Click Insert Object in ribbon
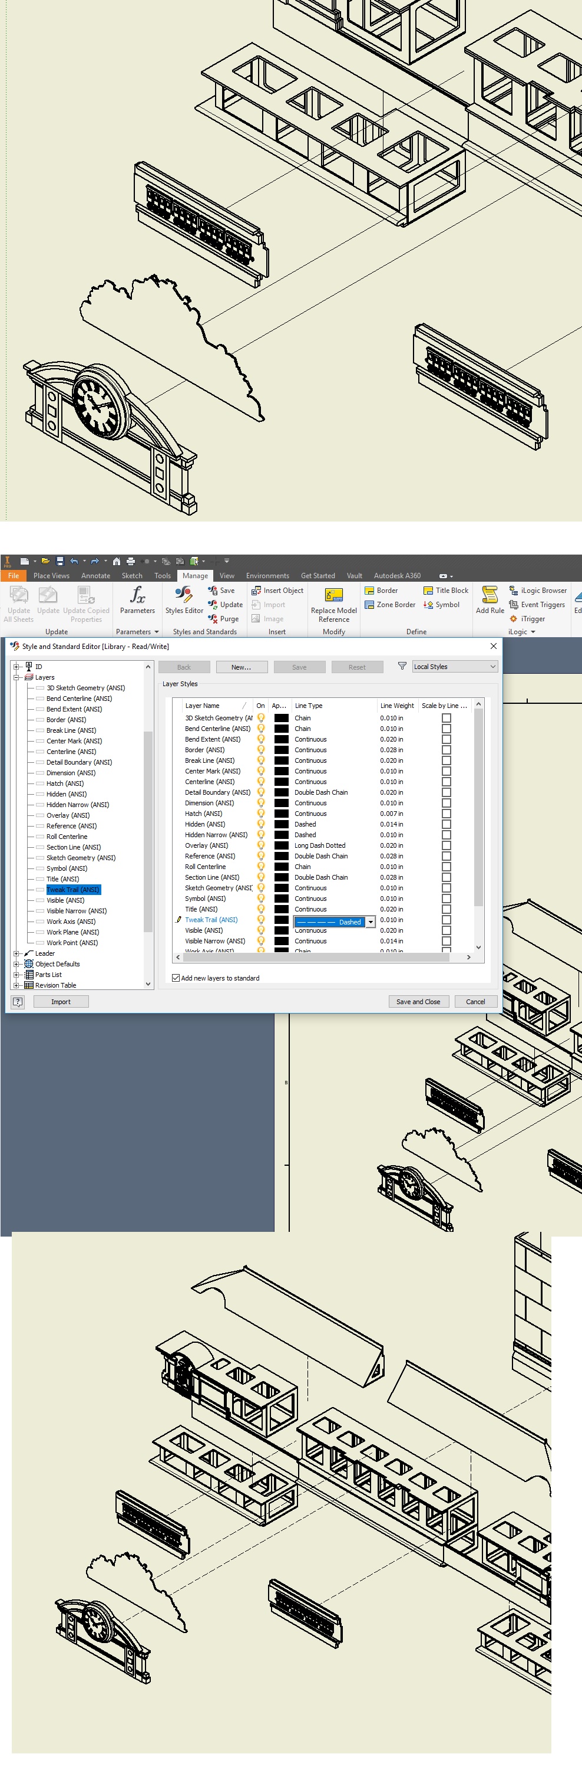Image resolution: width=582 pixels, height=1777 pixels. (x=277, y=591)
